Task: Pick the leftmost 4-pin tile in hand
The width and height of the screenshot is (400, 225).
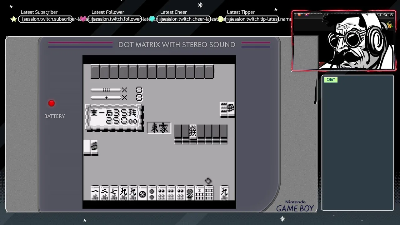Action: (x=162, y=193)
